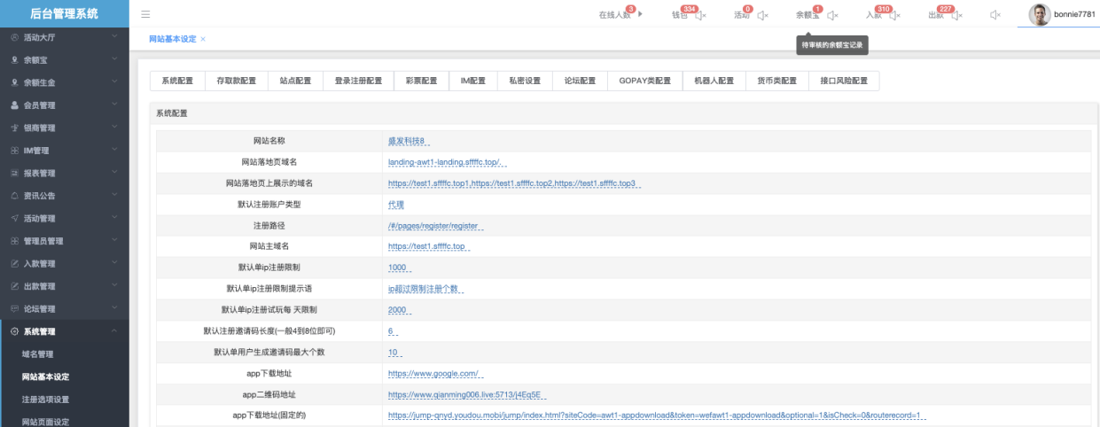Open the 彩票配置 tab
The width and height of the screenshot is (1100, 427).
point(421,81)
